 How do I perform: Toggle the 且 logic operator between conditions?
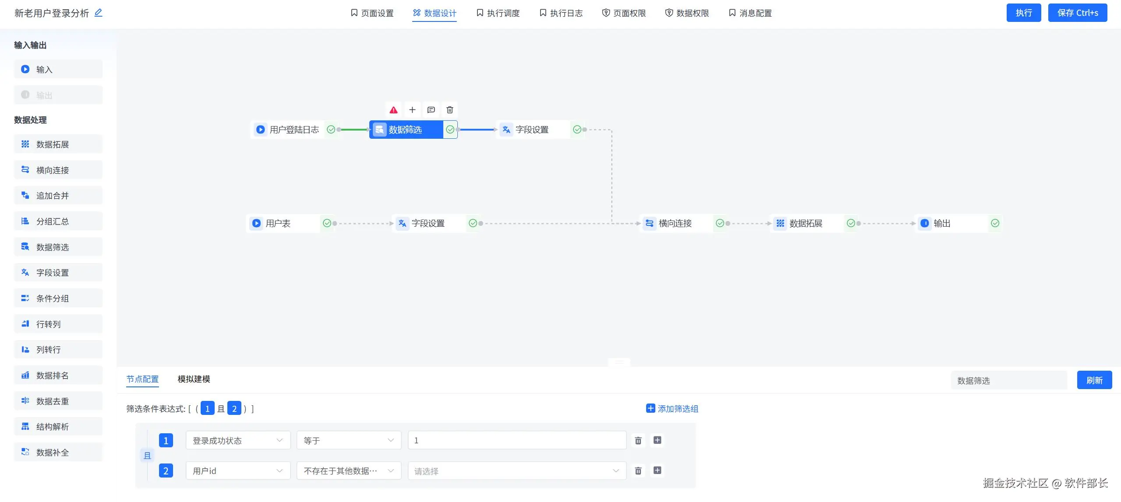pos(147,456)
